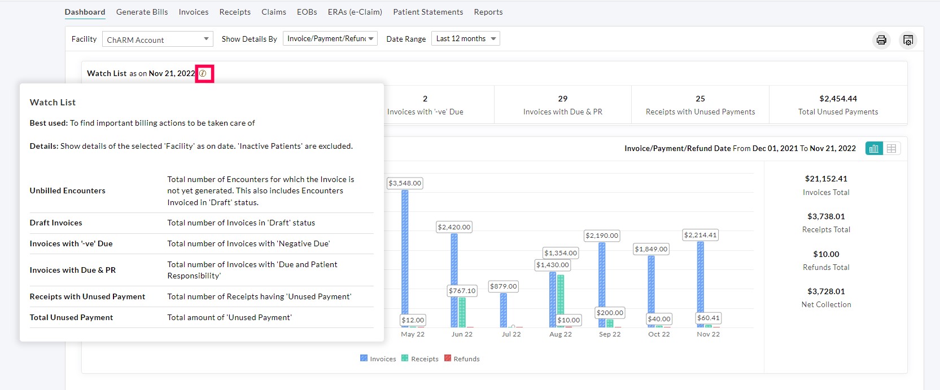Viewport: 940px width, 390px height.
Task: Open the ERAs (e-Claim) tab
Action: (355, 12)
